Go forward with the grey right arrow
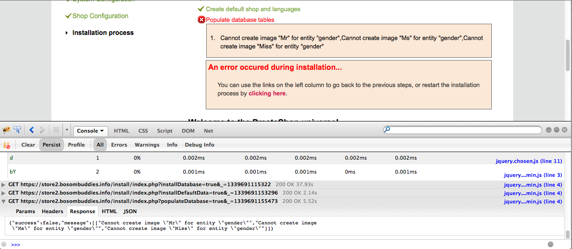The image size is (572, 249). 42,130
